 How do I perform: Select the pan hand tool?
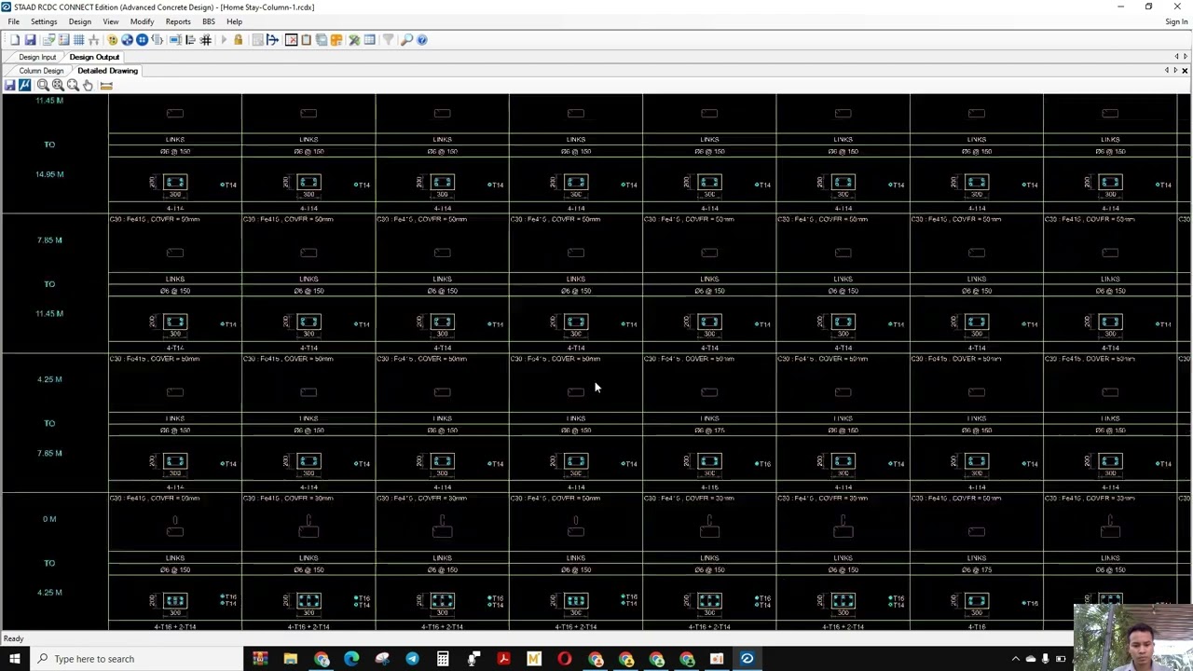tap(88, 85)
